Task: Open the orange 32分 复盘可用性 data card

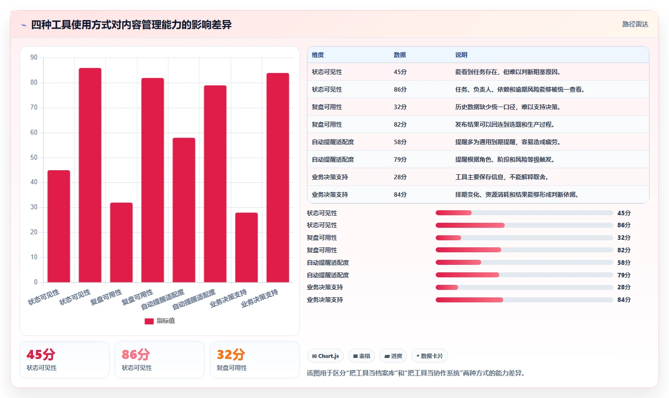Action: click(x=255, y=359)
